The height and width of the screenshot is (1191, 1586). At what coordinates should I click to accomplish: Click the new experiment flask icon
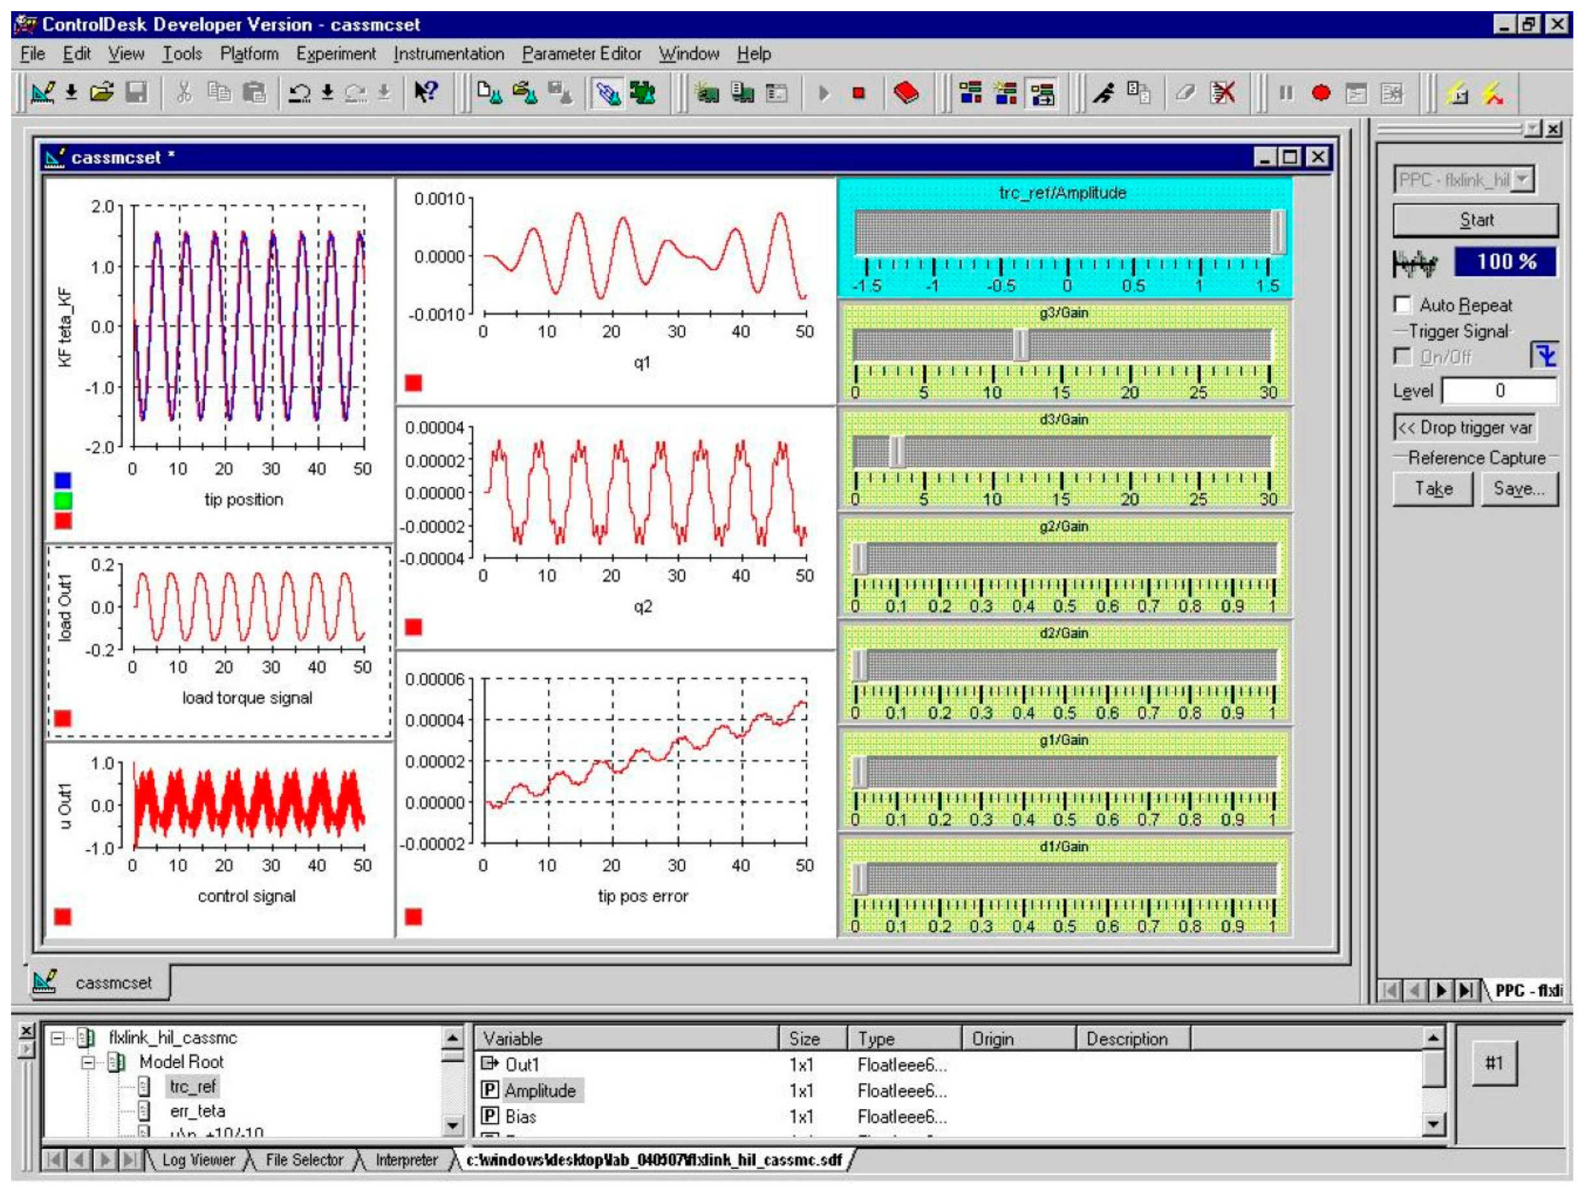[x=489, y=93]
